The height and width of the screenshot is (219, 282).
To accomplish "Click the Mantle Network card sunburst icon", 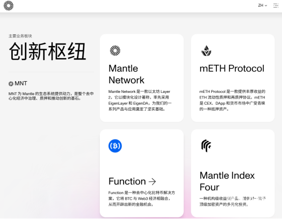I will [x=115, y=51].
